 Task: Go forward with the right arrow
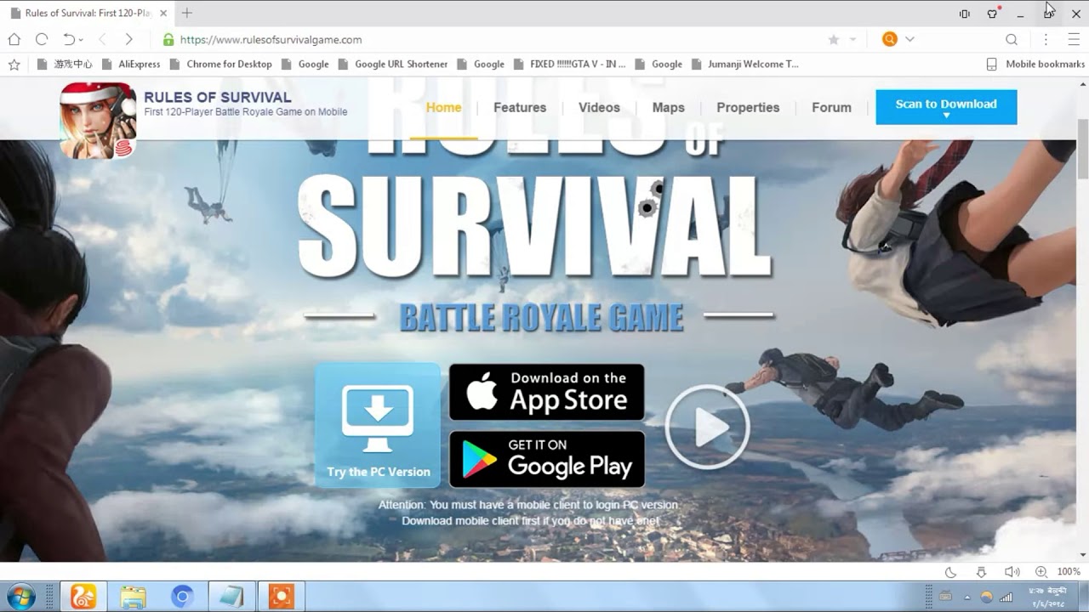click(x=128, y=39)
